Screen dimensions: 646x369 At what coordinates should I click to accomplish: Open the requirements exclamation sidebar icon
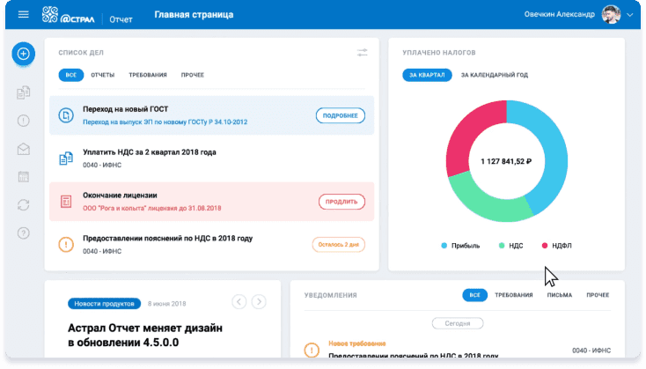(24, 121)
